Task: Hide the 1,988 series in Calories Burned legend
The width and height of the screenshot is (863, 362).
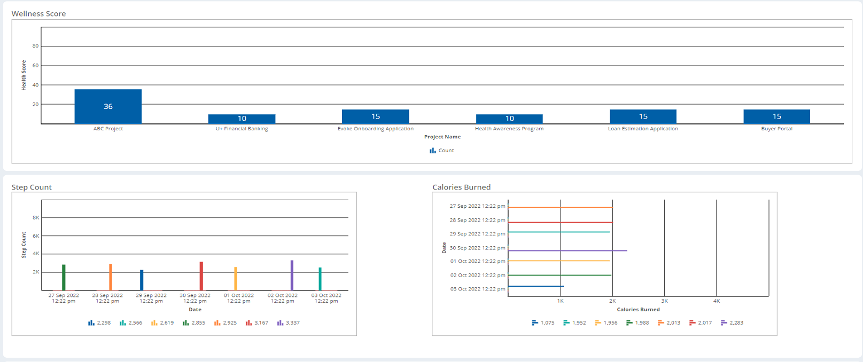Action: pos(637,323)
